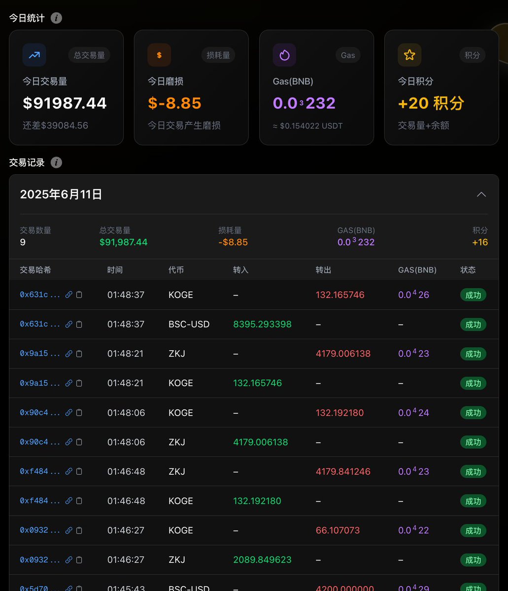Click the 转出 column header

coord(324,270)
